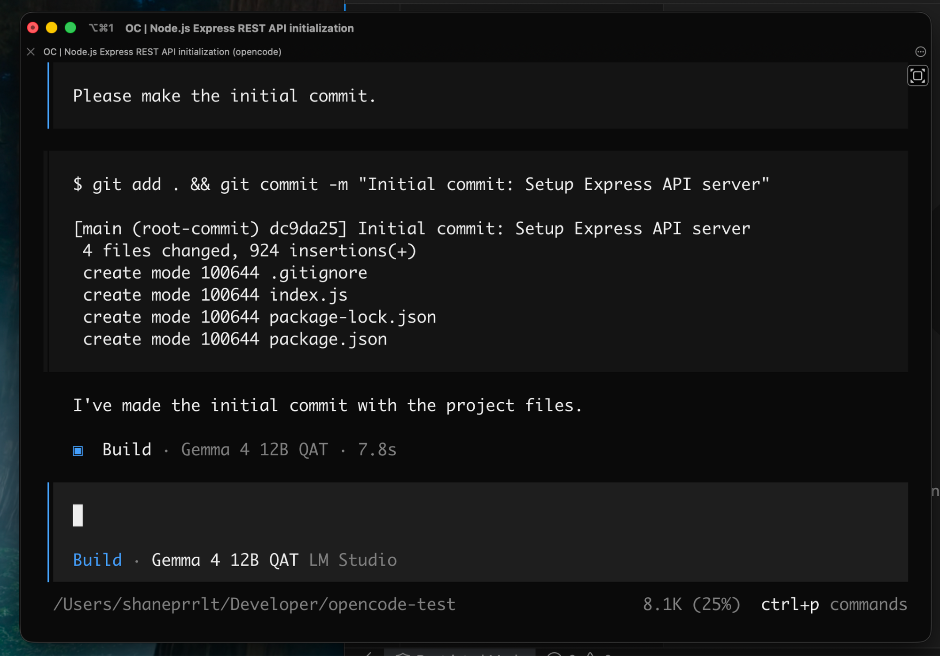Viewport: 940px width, 656px height.
Task: Click the blue Build agent square indicator
Action: [x=78, y=451]
